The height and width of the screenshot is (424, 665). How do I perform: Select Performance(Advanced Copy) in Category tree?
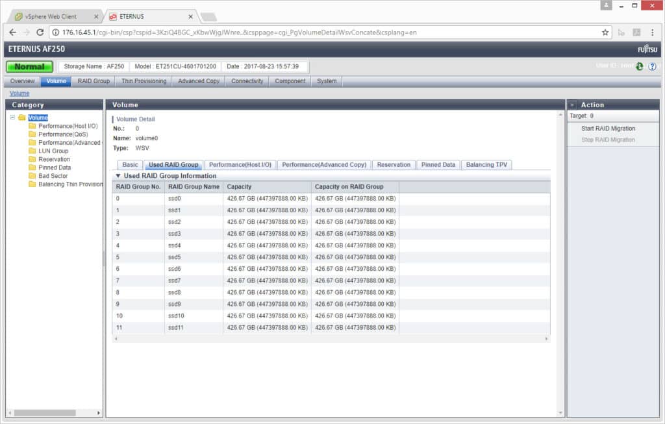[x=69, y=142]
